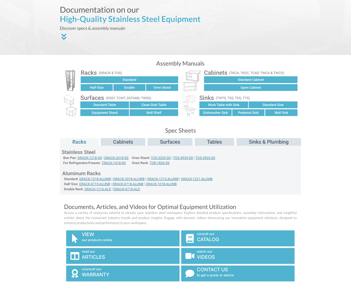The image size is (351, 288).
Task: Open the Oven Stand assembly manual
Action: 162,88
